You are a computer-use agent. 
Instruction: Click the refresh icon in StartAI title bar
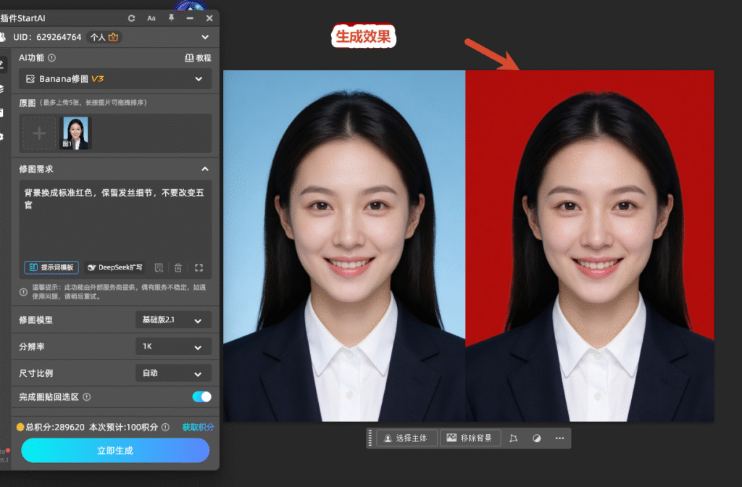click(132, 18)
